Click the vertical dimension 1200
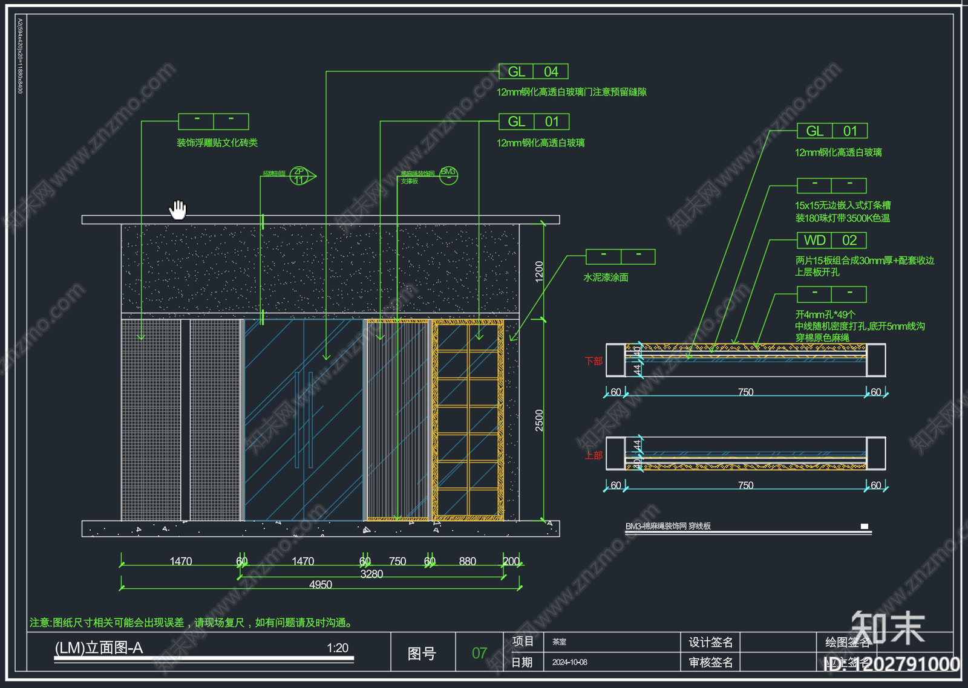 pos(539,271)
